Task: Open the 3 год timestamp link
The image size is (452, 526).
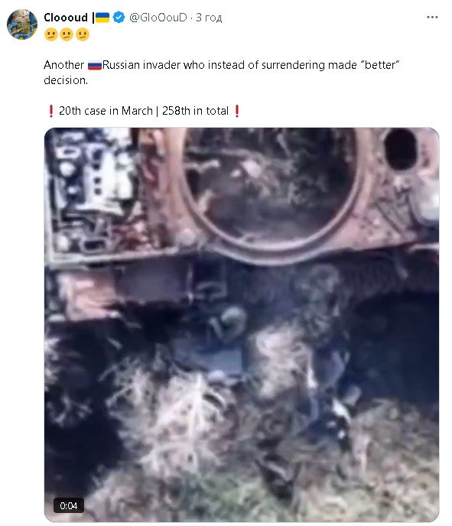Action: tap(209, 18)
